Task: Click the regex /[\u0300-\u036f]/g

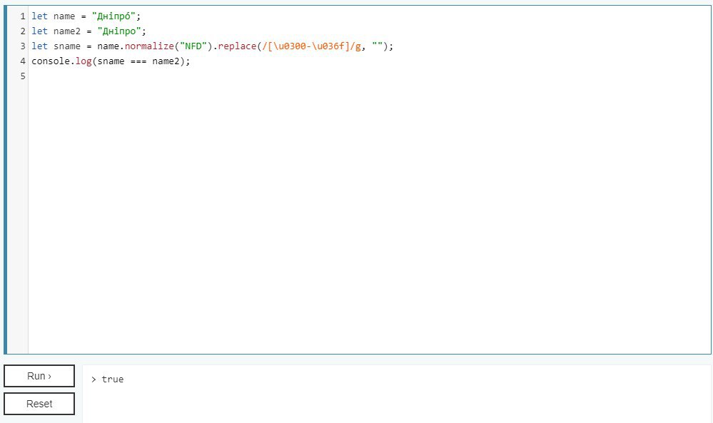Action: pos(311,46)
